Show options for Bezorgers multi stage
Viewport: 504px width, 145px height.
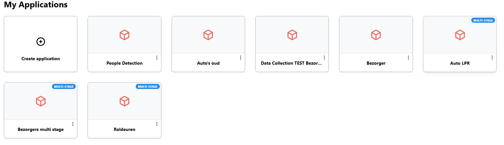(73, 124)
